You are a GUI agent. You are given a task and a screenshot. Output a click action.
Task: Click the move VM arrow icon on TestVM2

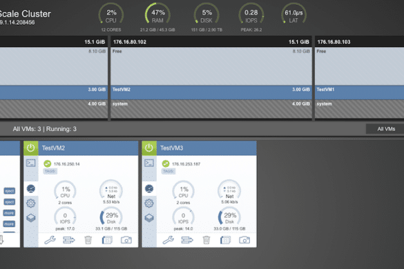click(69, 240)
